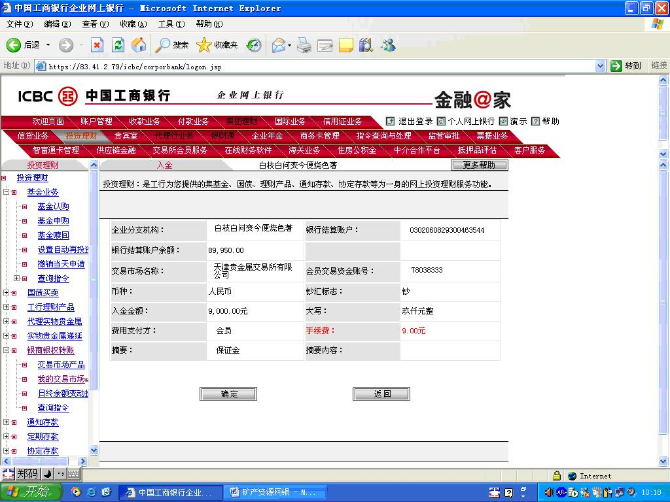Expand the 代理实物贵金属 tree node
Screen dimensions: 670x502
pyautogui.click(x=6, y=322)
